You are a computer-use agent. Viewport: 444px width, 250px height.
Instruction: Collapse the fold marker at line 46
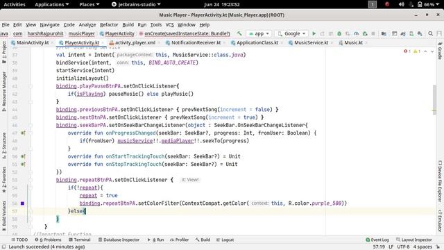click(x=31, y=125)
